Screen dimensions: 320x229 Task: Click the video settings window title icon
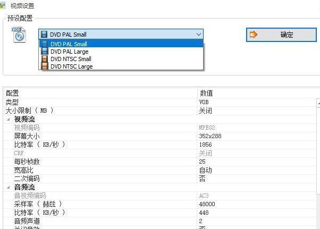pyautogui.click(x=4, y=4)
